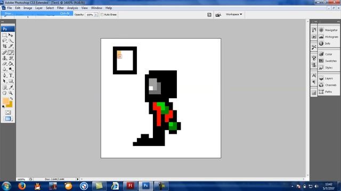Open the Paragraph panel icon
Image resolution: width=341 pixels, height=191 pixels.
[x=314, y=82]
